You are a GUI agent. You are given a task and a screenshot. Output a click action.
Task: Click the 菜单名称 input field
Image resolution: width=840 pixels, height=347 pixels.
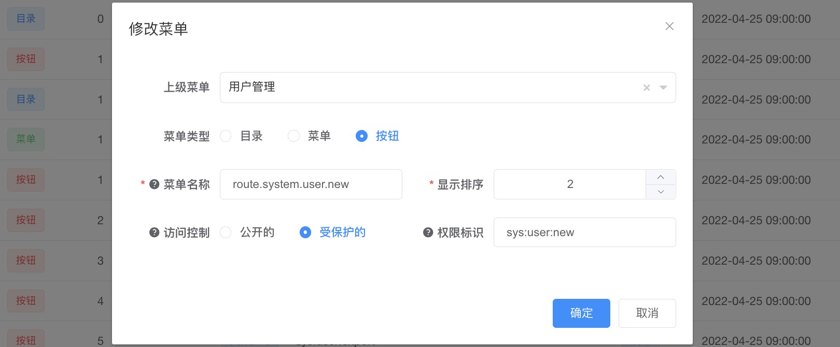click(x=311, y=184)
